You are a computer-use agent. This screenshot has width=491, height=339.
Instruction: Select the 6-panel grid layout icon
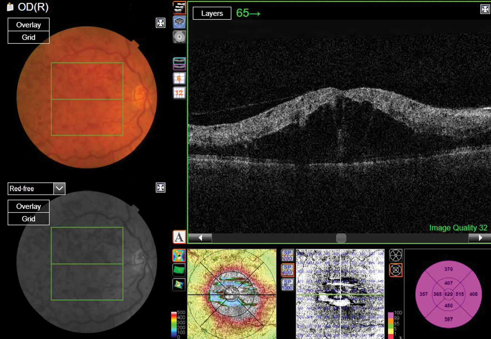179,78
